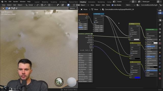Image resolution: width=163 pixels, height=91 pixels.
Task: Open the Material properties tab icon
Action: (x=160, y=74)
